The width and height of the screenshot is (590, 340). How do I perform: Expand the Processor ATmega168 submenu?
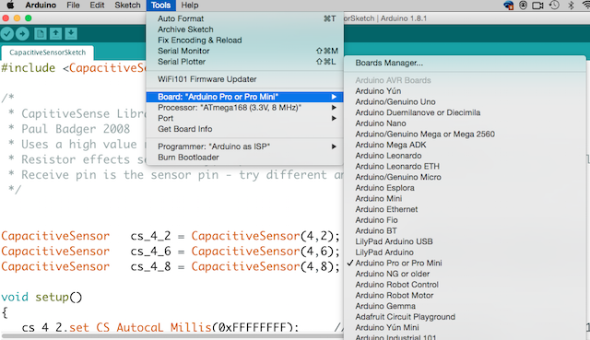click(244, 108)
